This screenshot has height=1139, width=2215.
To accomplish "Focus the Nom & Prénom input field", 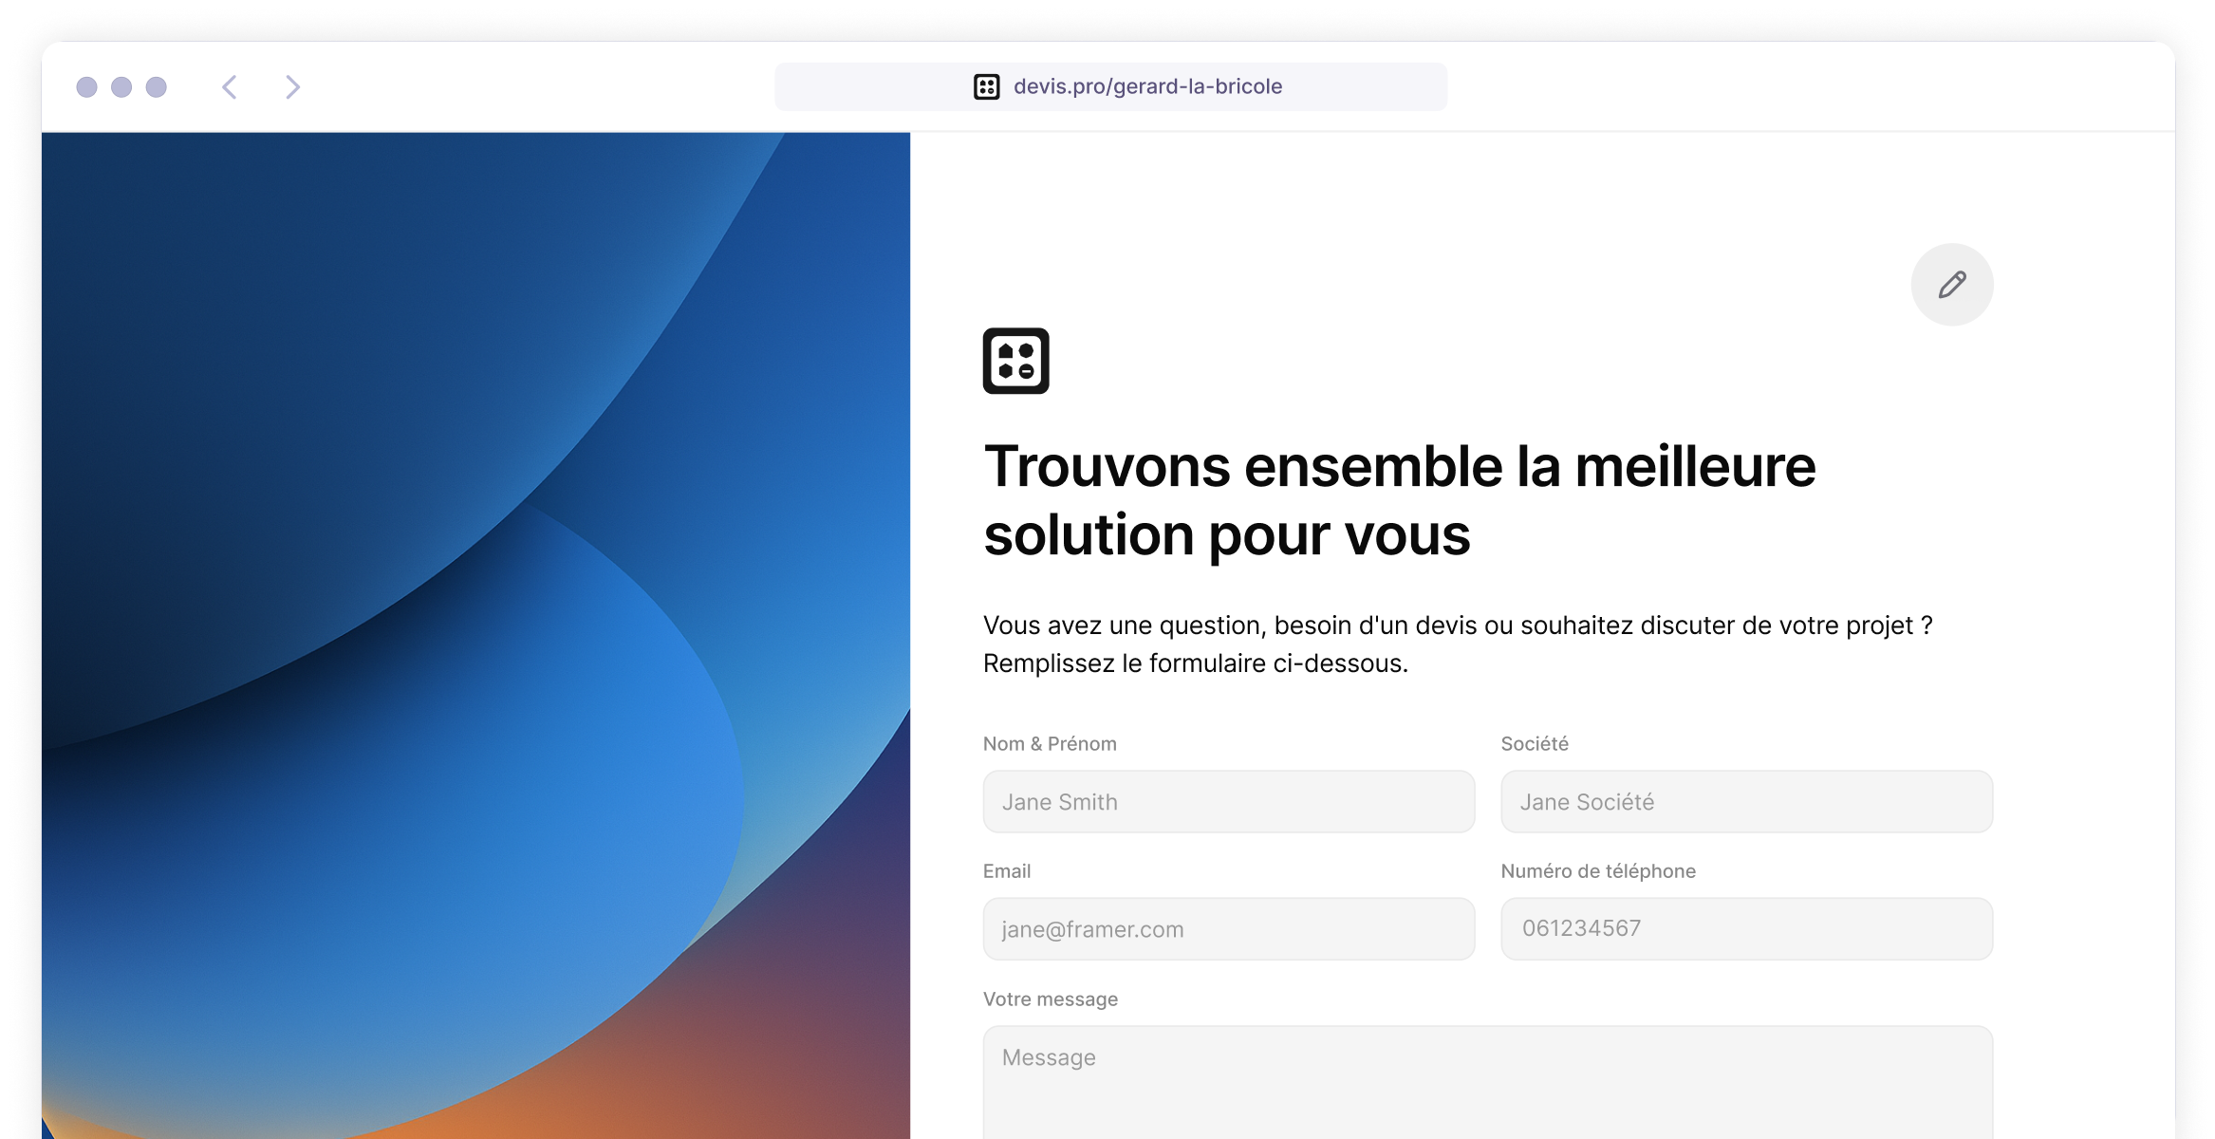I will pyautogui.click(x=1228, y=802).
